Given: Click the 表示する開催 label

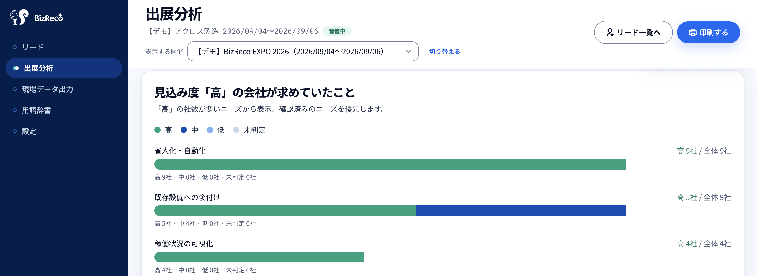Looking at the screenshot, I should point(164,52).
